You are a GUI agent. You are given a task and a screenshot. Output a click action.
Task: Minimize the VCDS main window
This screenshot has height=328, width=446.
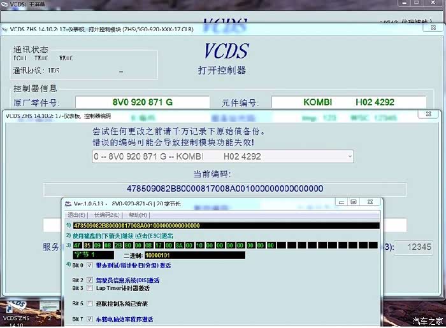(x=404, y=3)
